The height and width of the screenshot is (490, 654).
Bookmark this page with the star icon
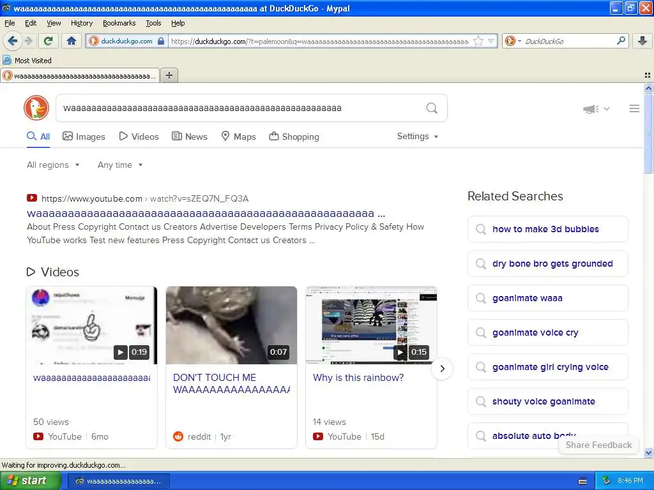coord(478,41)
